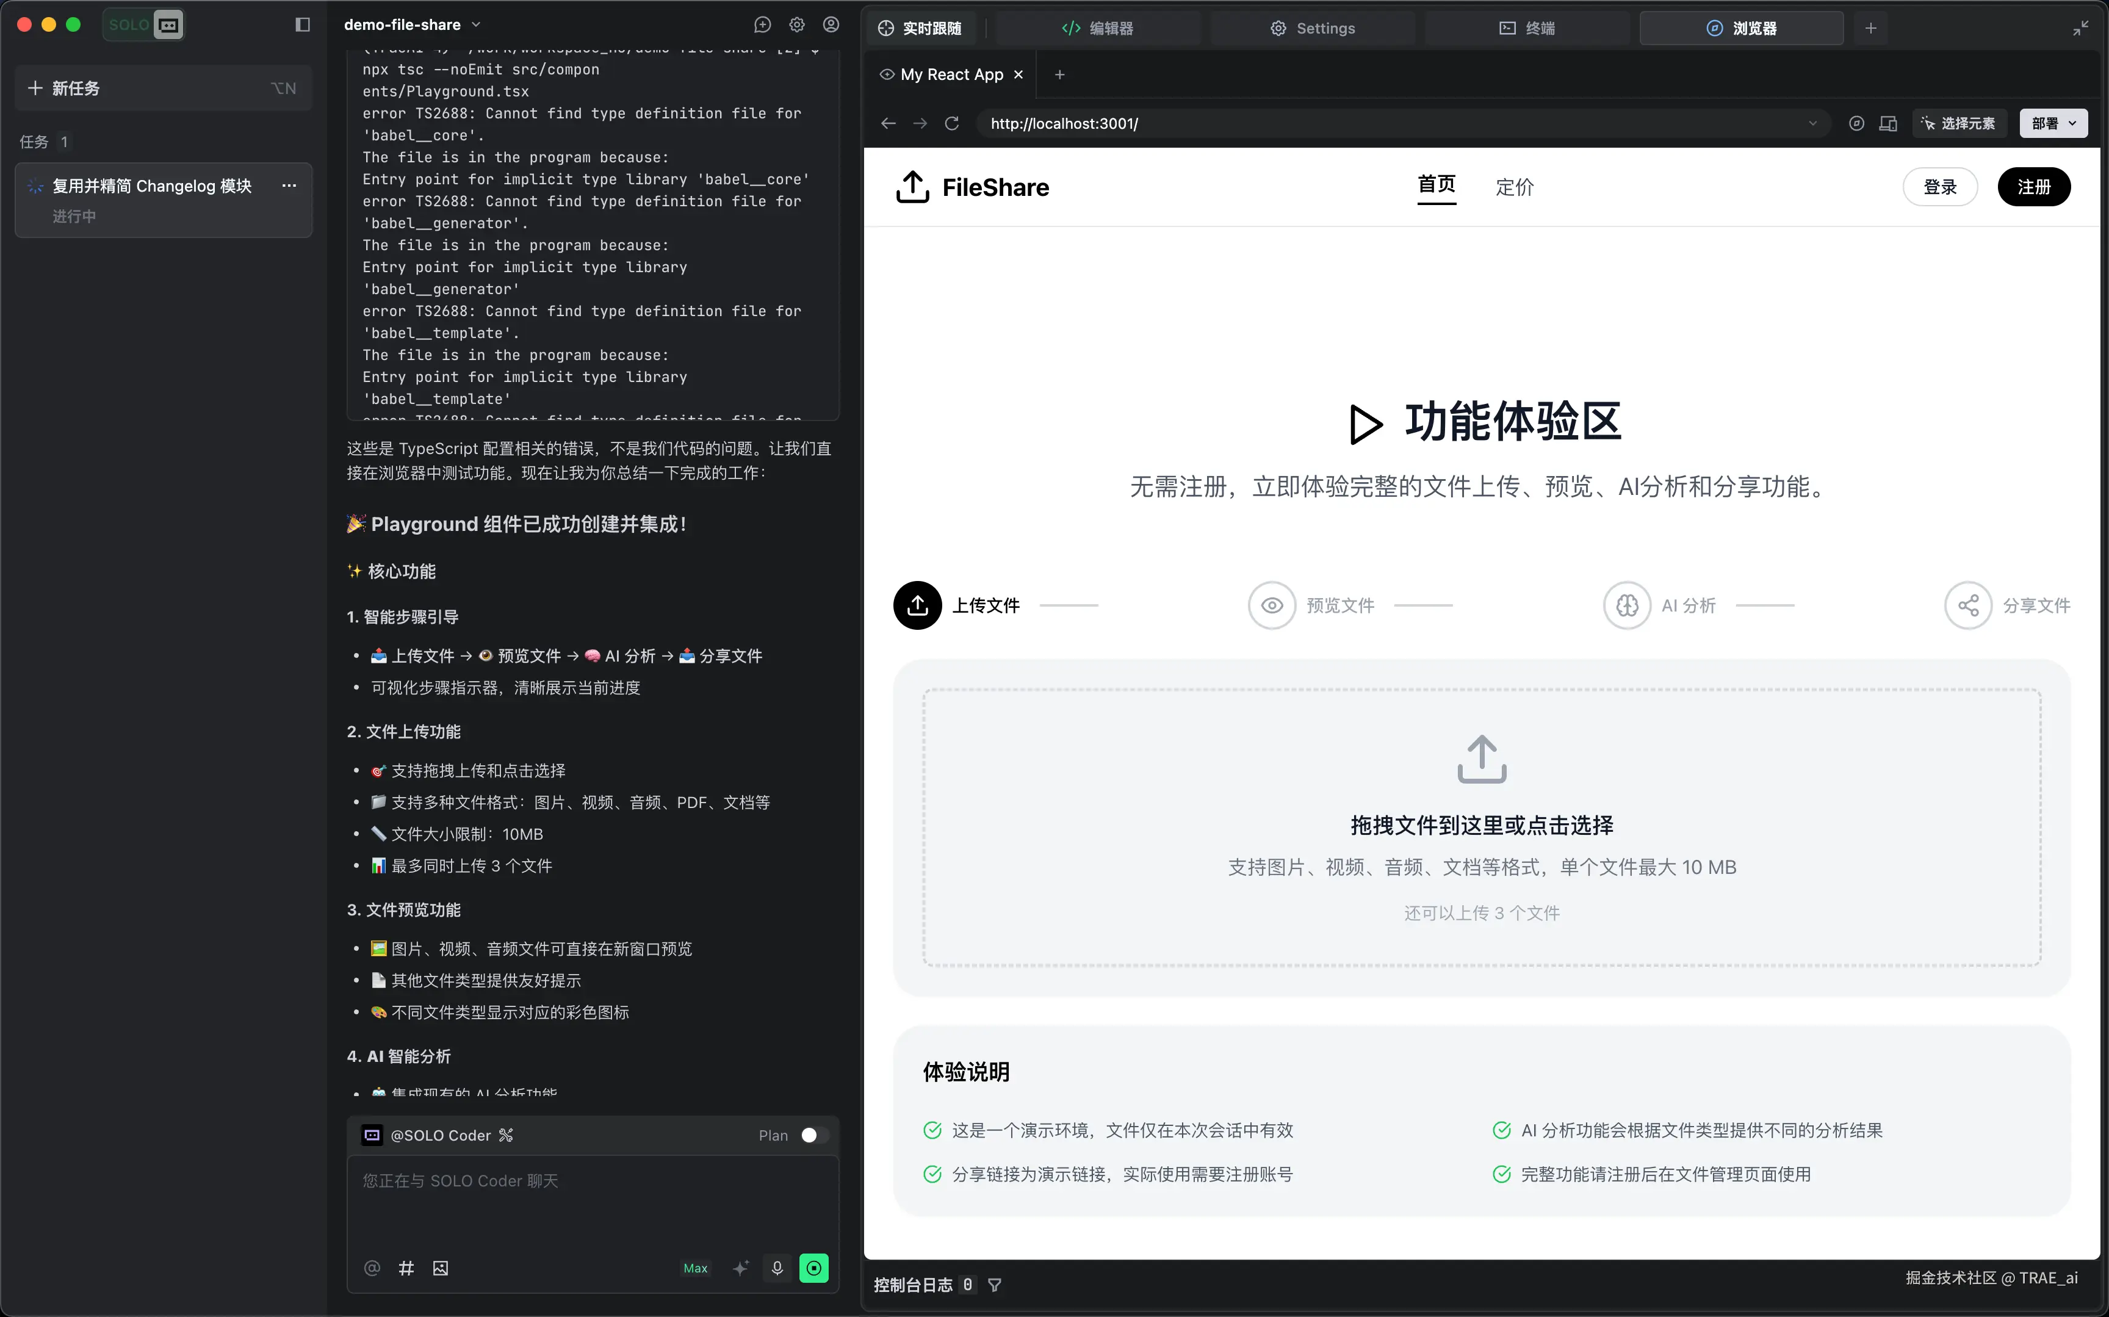This screenshot has width=2109, height=1317.
Task: Click the sparkle prompt enhance icon
Action: tap(740, 1268)
